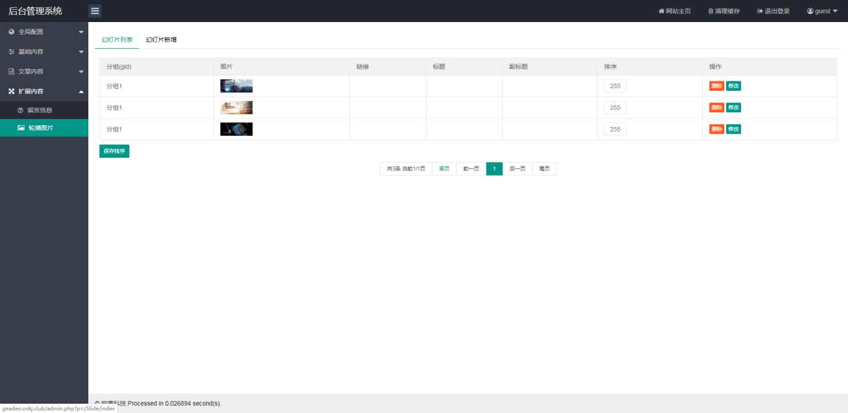
Task: Expand 文章内容 with its down arrow
Action: [x=81, y=72]
